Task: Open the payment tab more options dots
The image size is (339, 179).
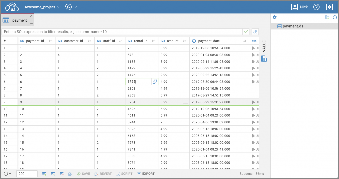Action: tap(31, 24)
